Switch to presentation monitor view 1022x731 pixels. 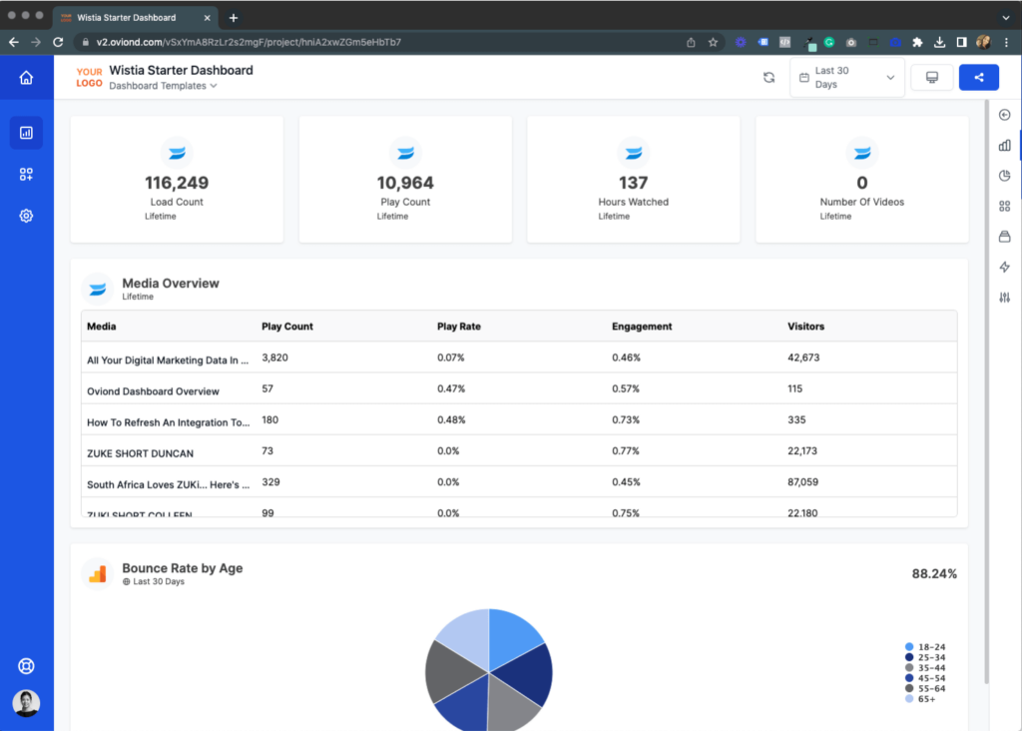(x=932, y=78)
